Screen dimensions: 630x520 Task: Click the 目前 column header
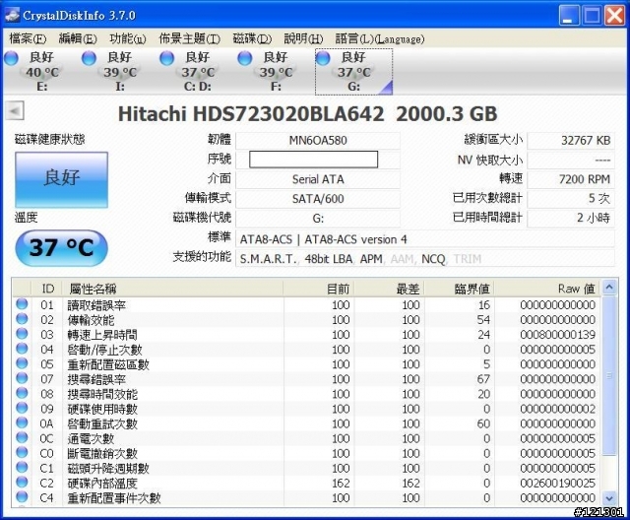click(319, 289)
